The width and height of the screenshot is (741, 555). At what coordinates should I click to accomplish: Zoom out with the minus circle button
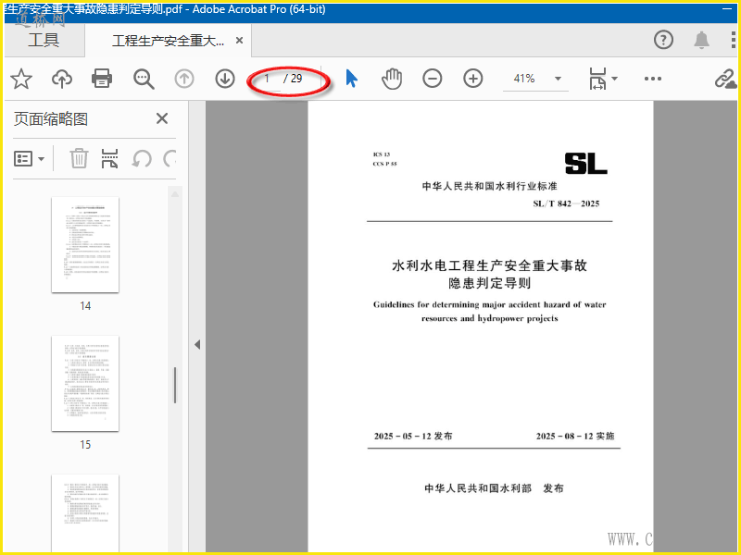coord(433,79)
